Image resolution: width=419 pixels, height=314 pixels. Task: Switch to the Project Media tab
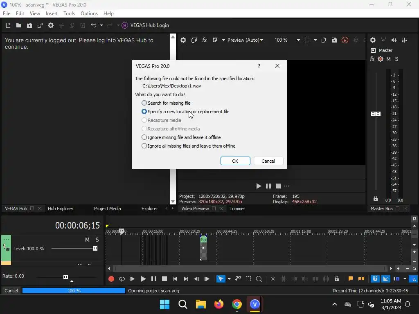108,209
